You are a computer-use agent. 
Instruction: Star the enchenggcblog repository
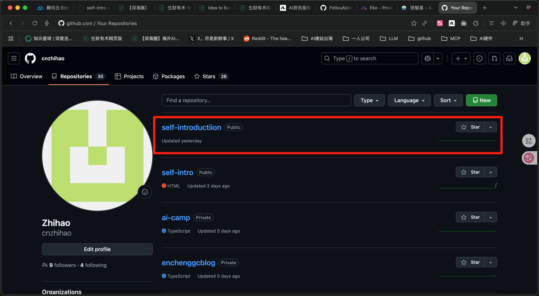click(x=470, y=262)
